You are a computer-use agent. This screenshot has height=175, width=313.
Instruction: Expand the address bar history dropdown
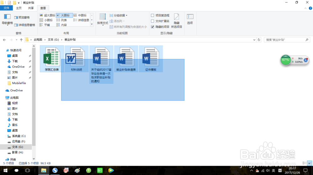tap(254, 40)
